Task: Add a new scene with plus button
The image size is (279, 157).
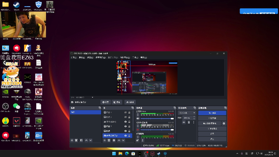Action: [72, 140]
